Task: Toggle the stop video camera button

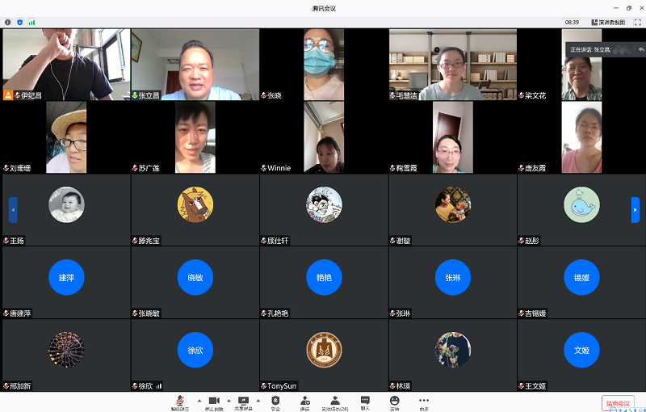Action: [x=214, y=401]
